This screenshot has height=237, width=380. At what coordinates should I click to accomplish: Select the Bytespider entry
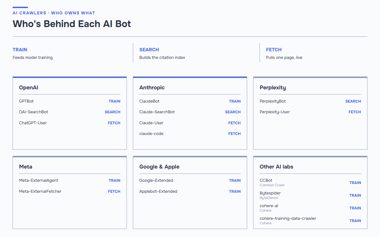pos(270,193)
